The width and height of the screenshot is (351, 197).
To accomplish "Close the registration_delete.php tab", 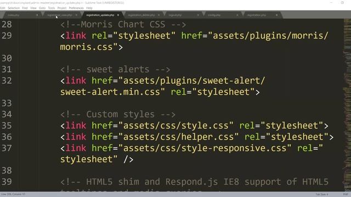I will tap(158, 15).
